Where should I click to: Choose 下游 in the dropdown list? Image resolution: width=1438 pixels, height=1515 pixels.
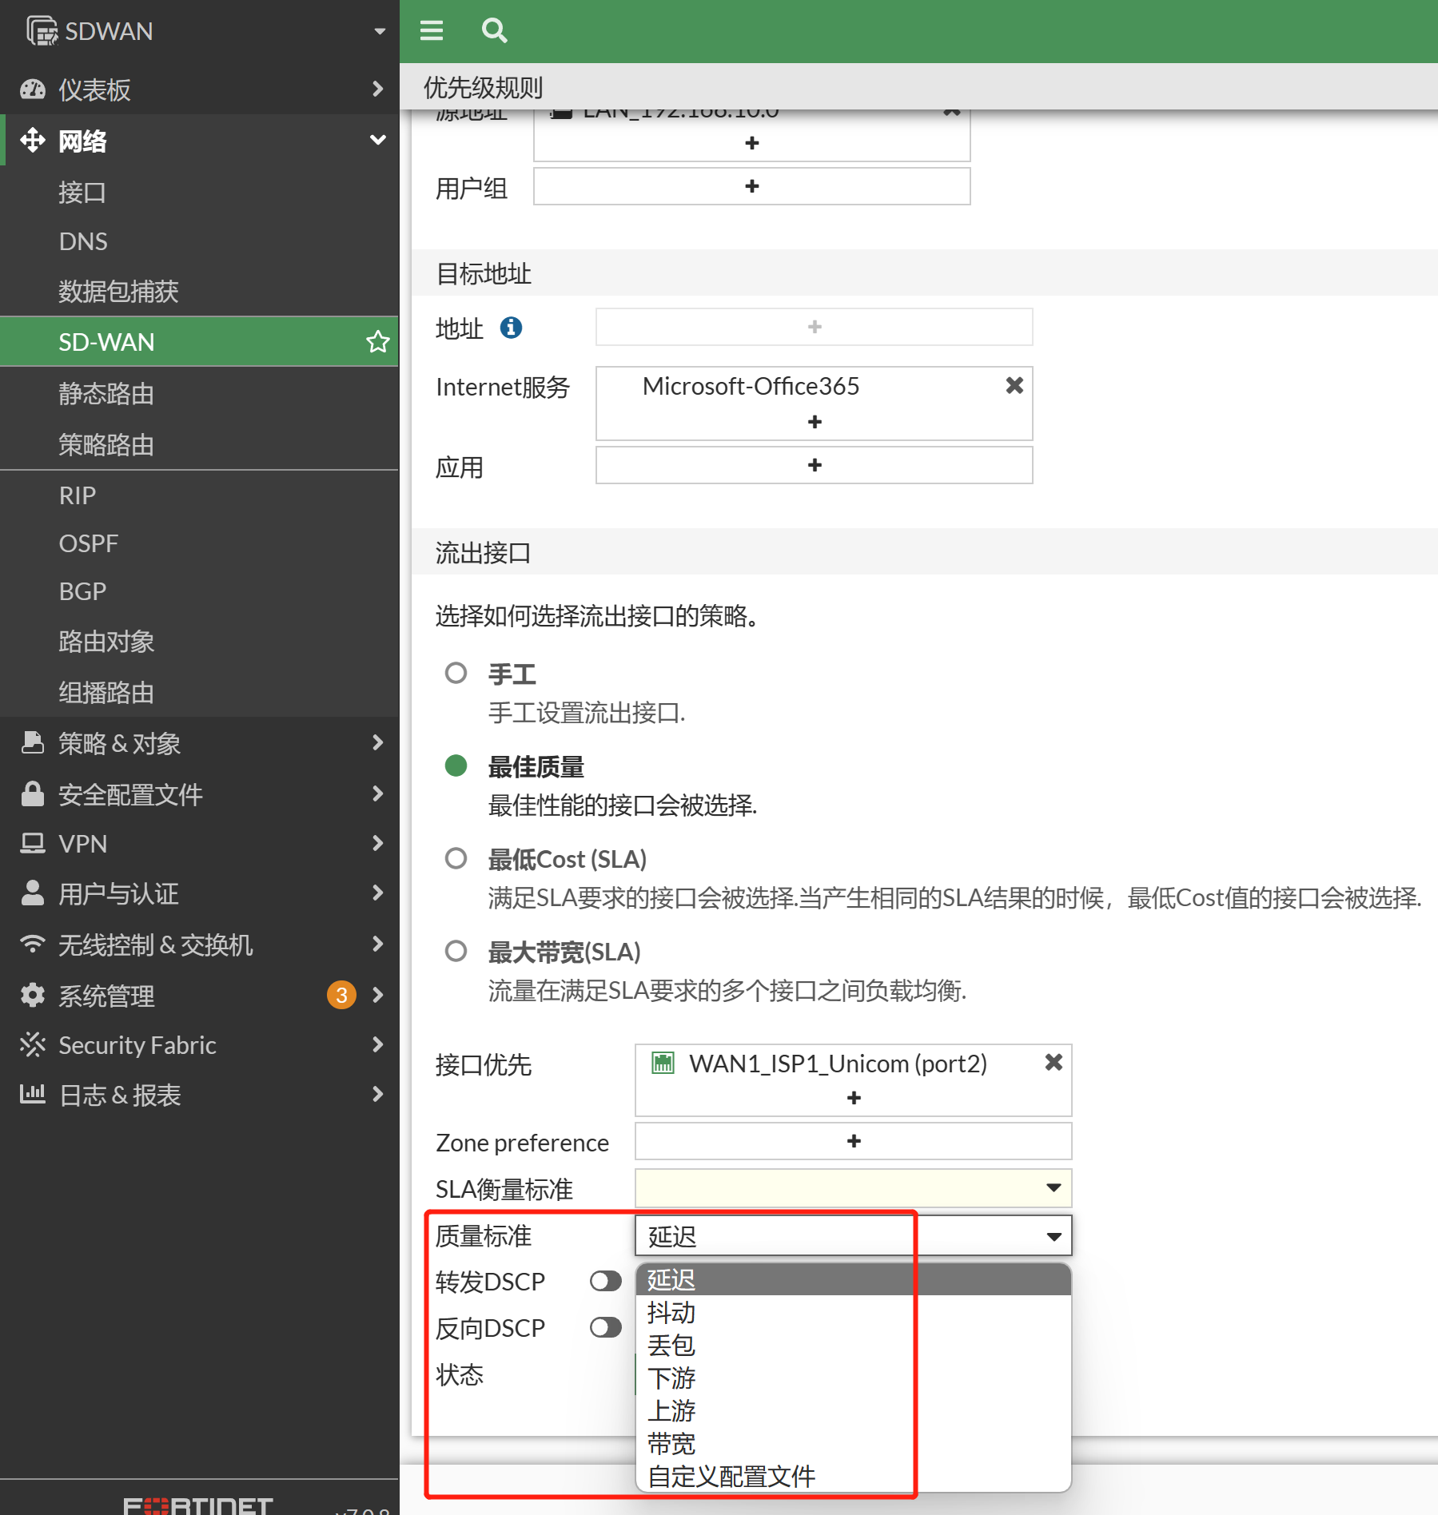click(853, 1378)
